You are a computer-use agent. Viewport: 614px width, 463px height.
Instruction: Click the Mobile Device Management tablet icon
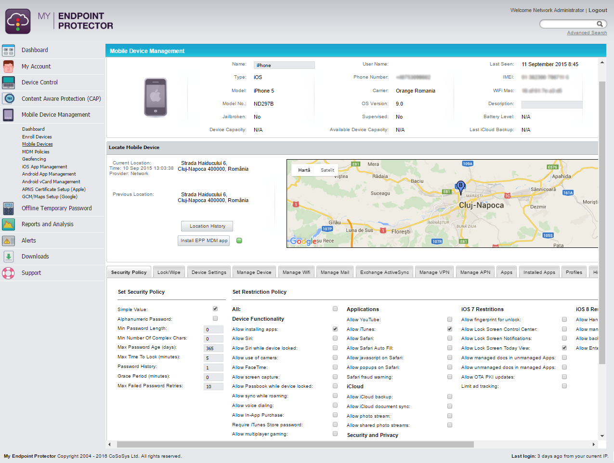(9, 115)
